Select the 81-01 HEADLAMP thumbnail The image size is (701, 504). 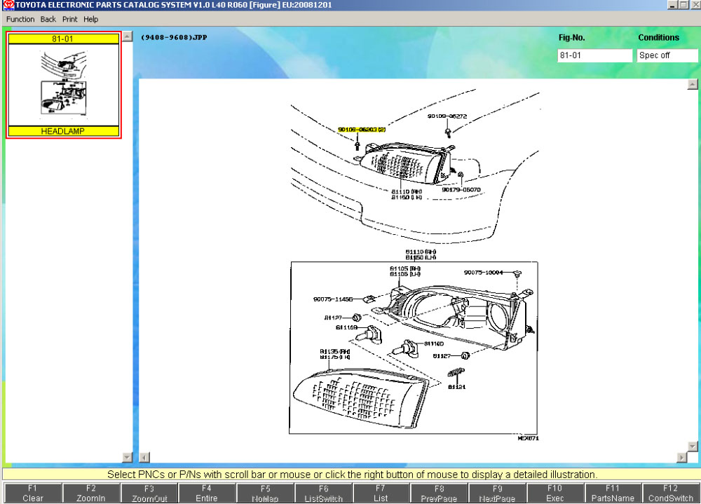64,85
